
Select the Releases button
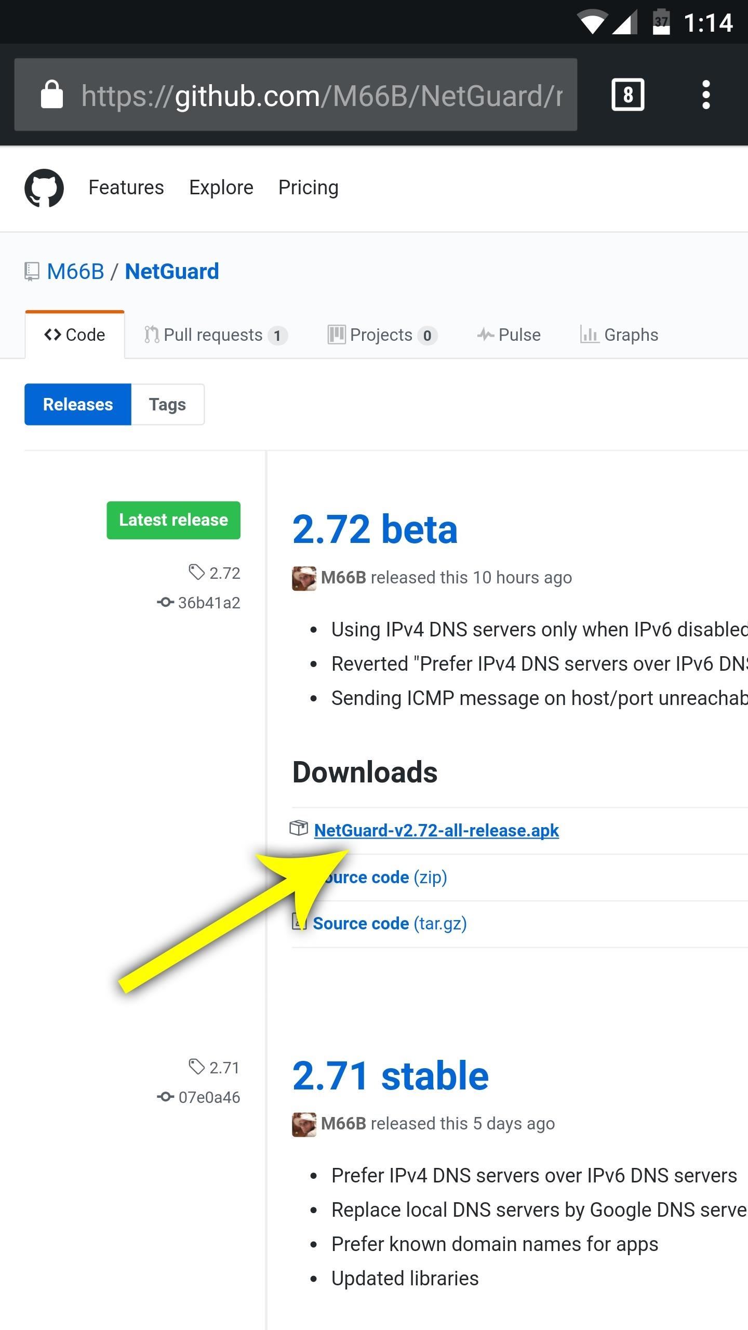78,404
